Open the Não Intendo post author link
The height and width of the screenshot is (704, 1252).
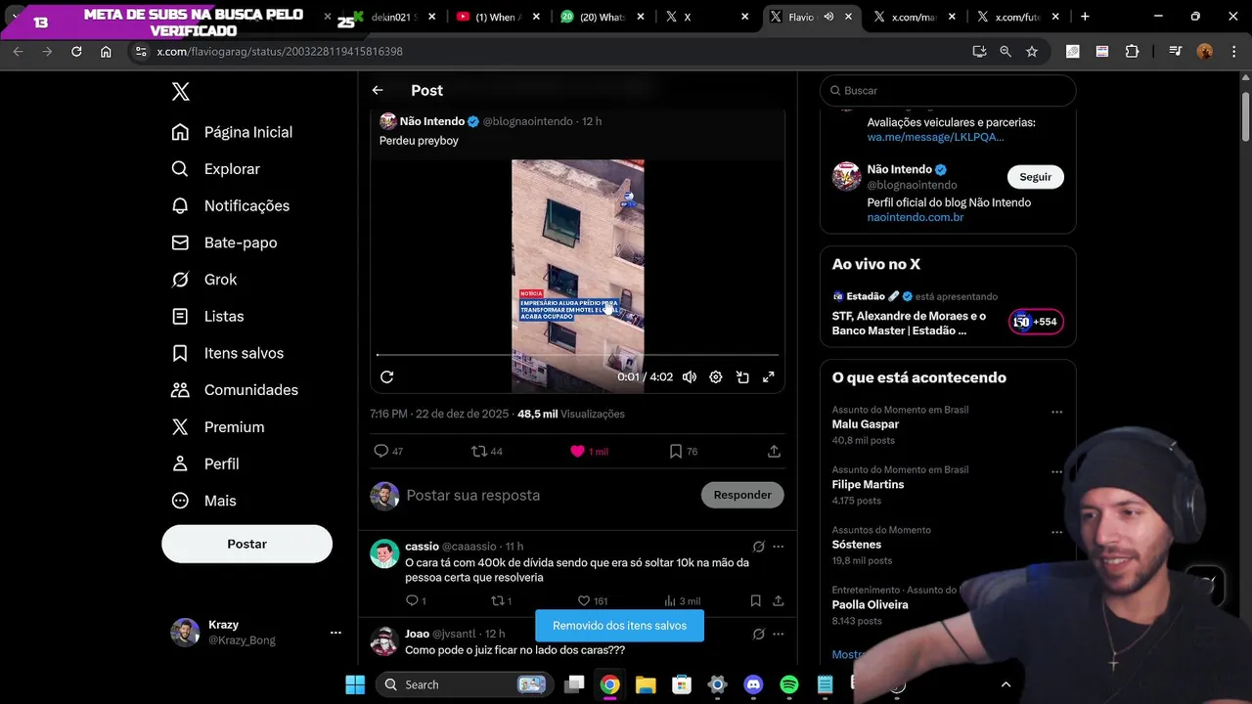432,121
